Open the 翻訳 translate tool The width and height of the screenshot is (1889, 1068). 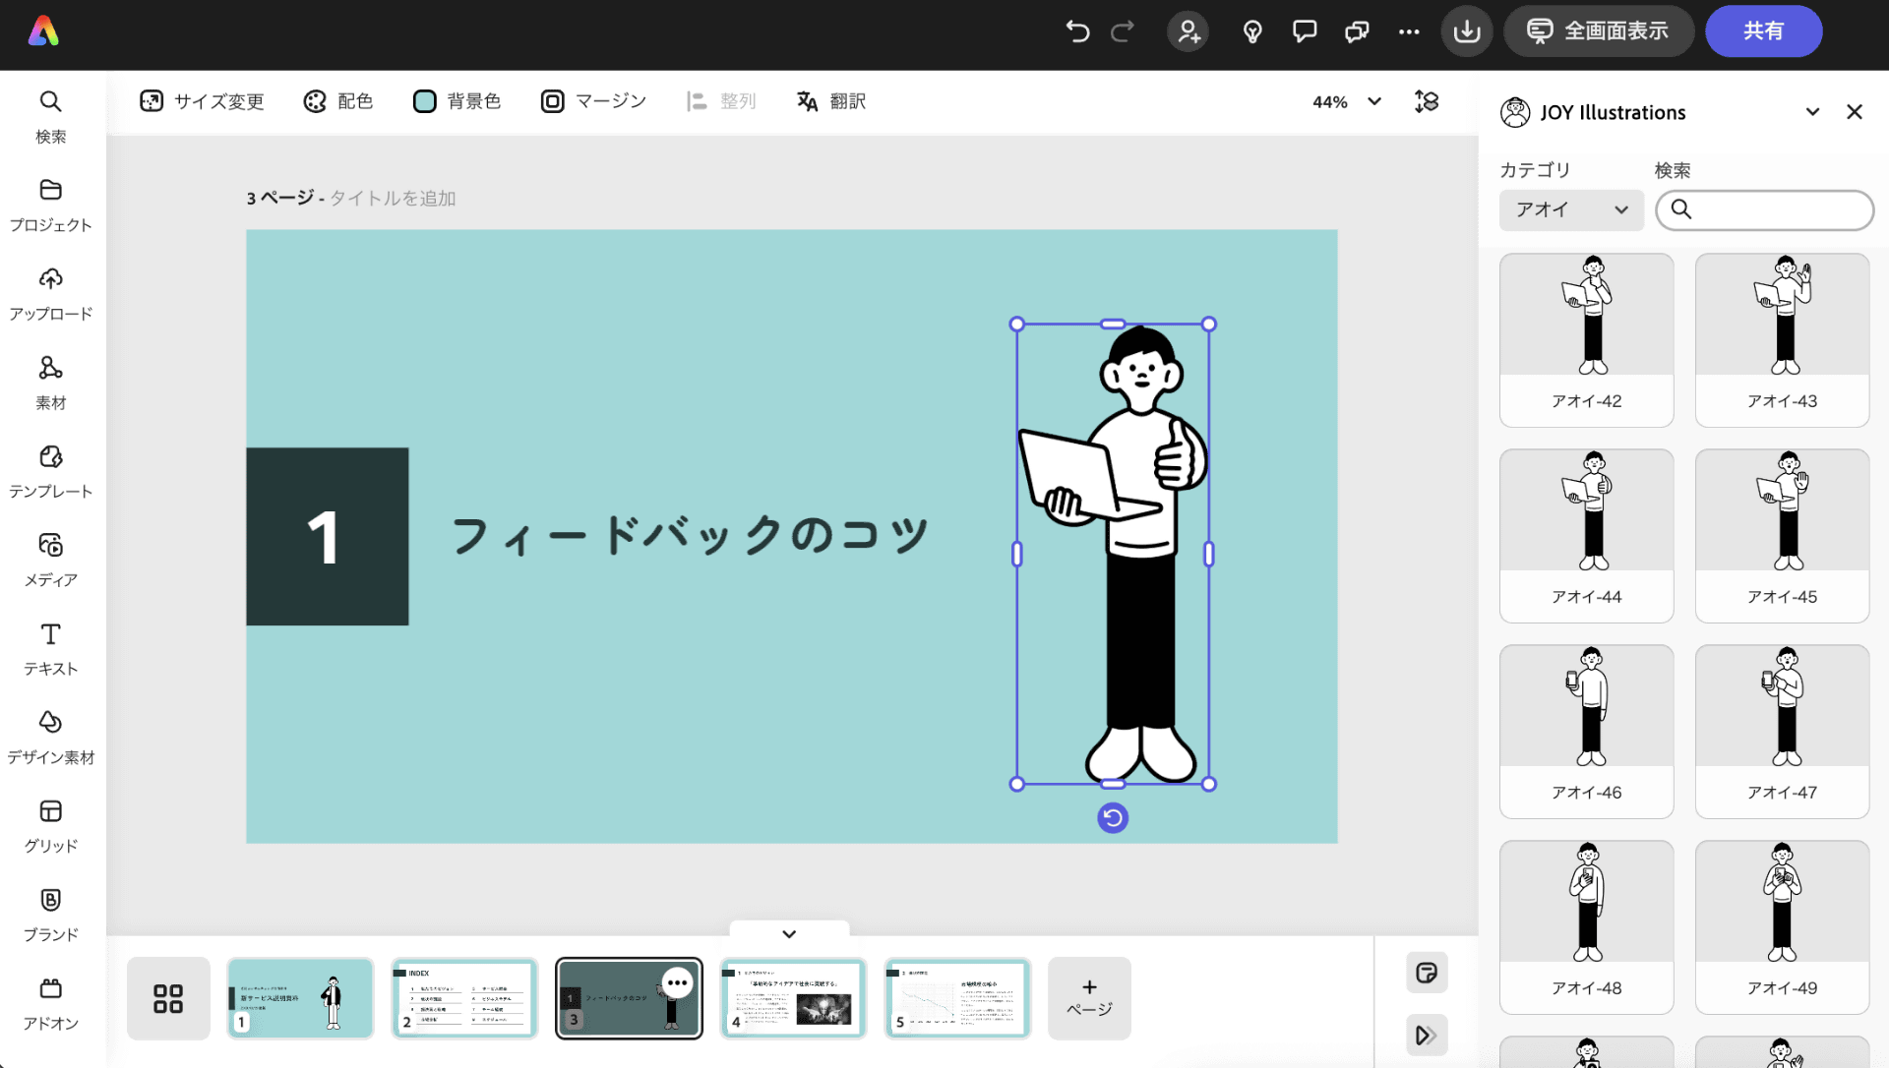[831, 101]
